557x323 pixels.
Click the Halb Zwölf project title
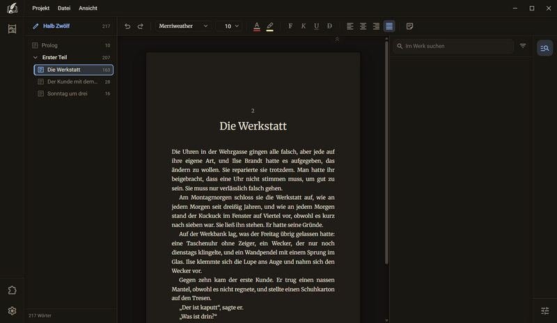click(56, 26)
